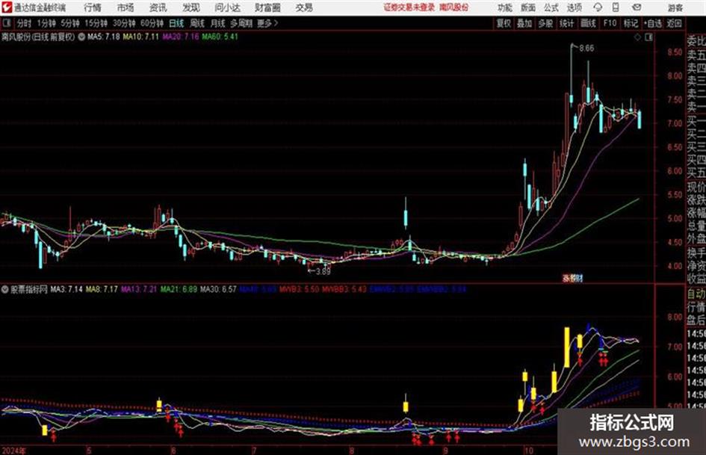Click the 标记 mark button
Screen dimensions: 706x455
click(631, 23)
